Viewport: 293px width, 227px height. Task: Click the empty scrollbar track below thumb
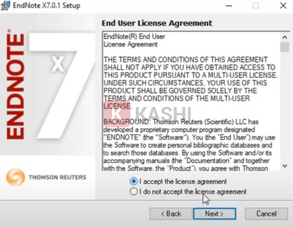[x=285, y=107]
